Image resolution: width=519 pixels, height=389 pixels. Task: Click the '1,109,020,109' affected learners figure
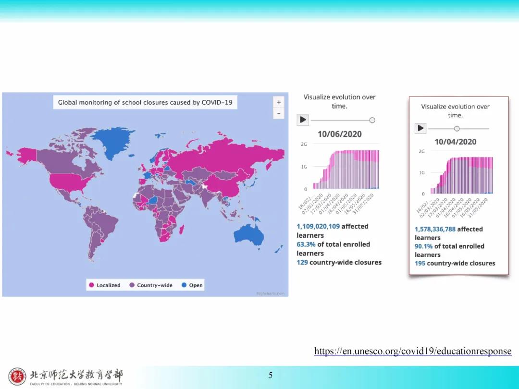[319, 227]
